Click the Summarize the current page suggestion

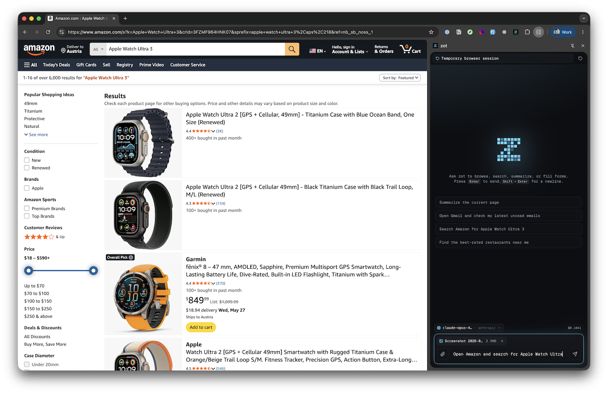tap(509, 202)
